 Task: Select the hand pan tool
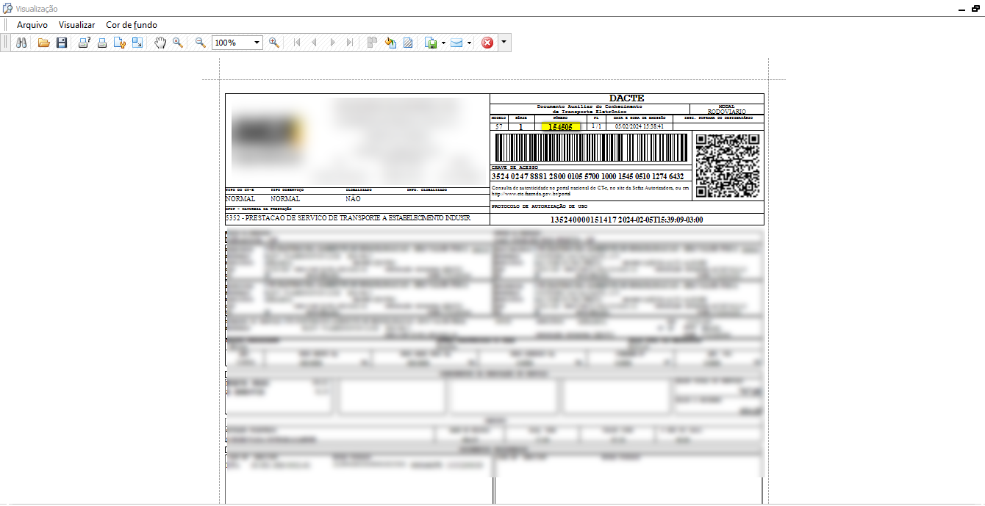point(160,43)
